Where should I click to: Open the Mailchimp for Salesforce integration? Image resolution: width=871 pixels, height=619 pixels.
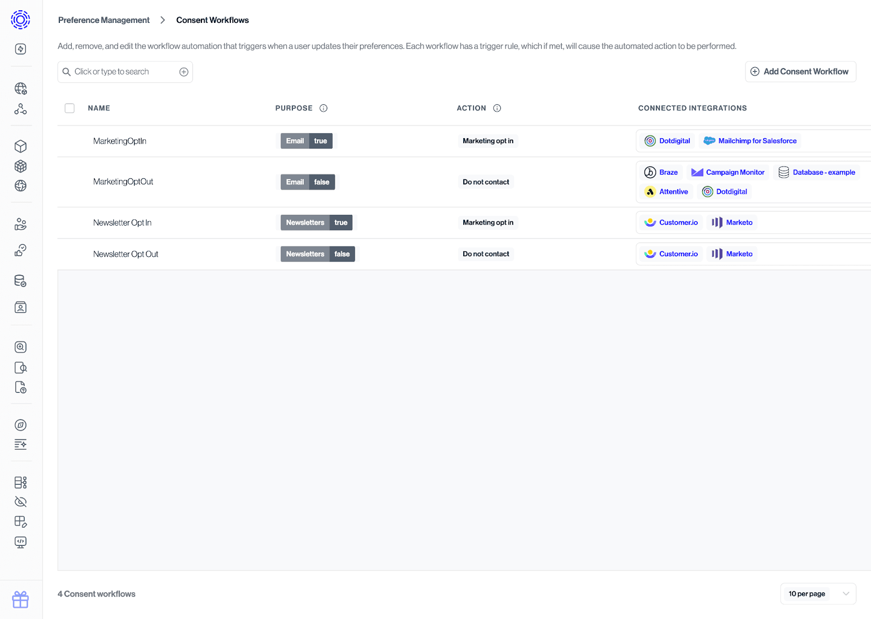coord(750,140)
